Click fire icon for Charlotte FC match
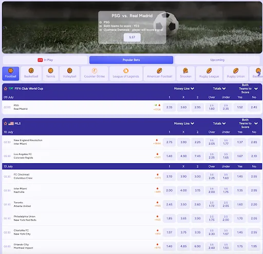Viewport: 263px width, 254px height. 158,230
